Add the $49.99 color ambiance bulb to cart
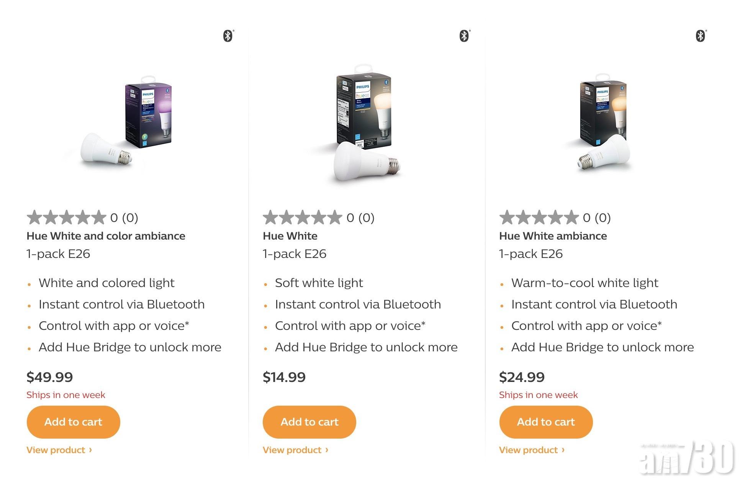The width and height of the screenshot is (745, 483). click(73, 422)
